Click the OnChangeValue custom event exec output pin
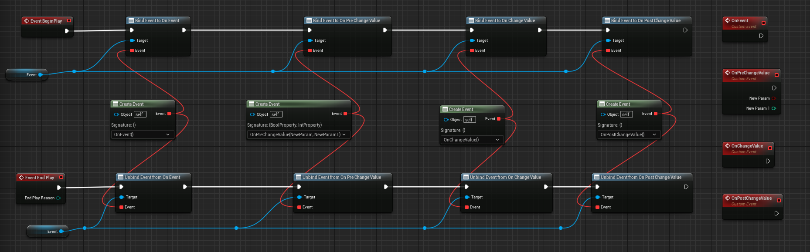 (x=768, y=161)
